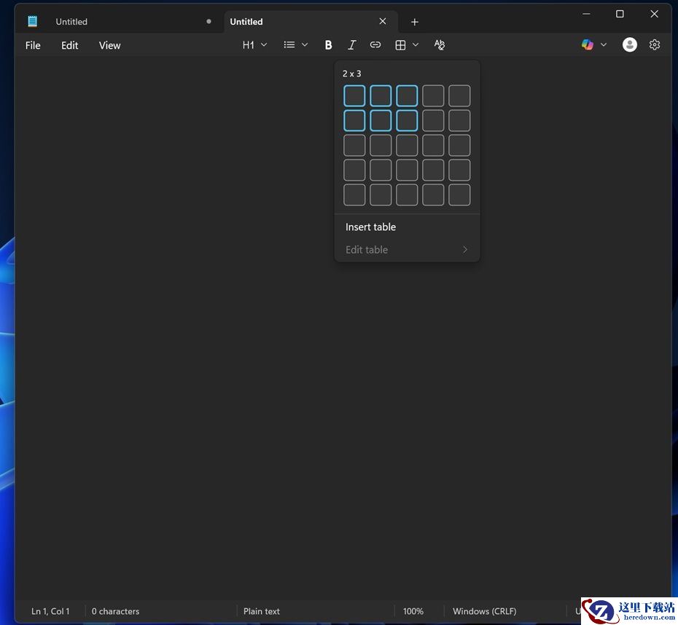Select bottom-right cell of table grid
Screen dimensions: 678x625
pos(459,194)
